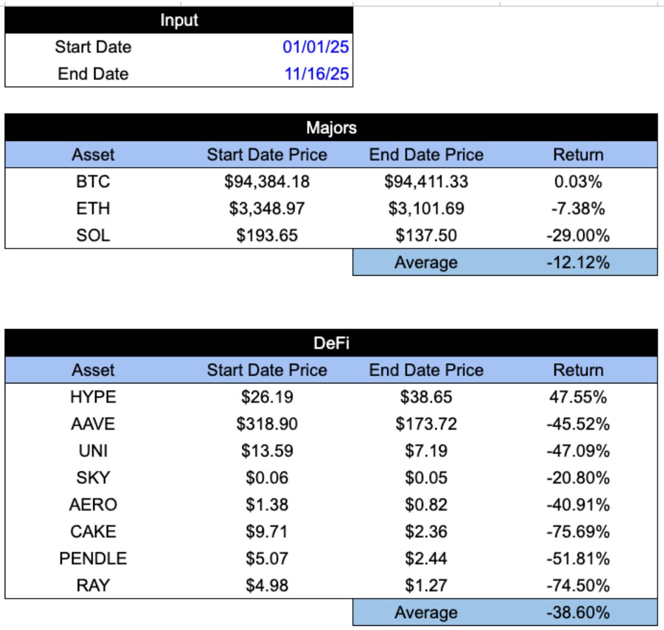The image size is (664, 630).
Task: Click the BTC asset cell
Action: click(93, 182)
